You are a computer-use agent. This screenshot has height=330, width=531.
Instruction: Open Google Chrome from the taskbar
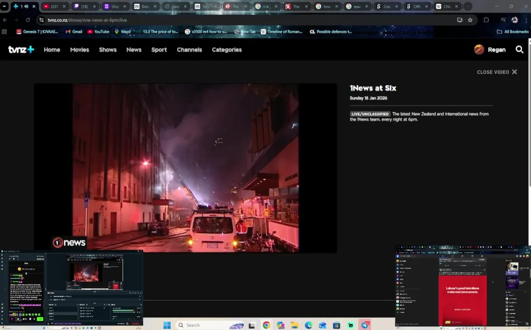[267, 325]
